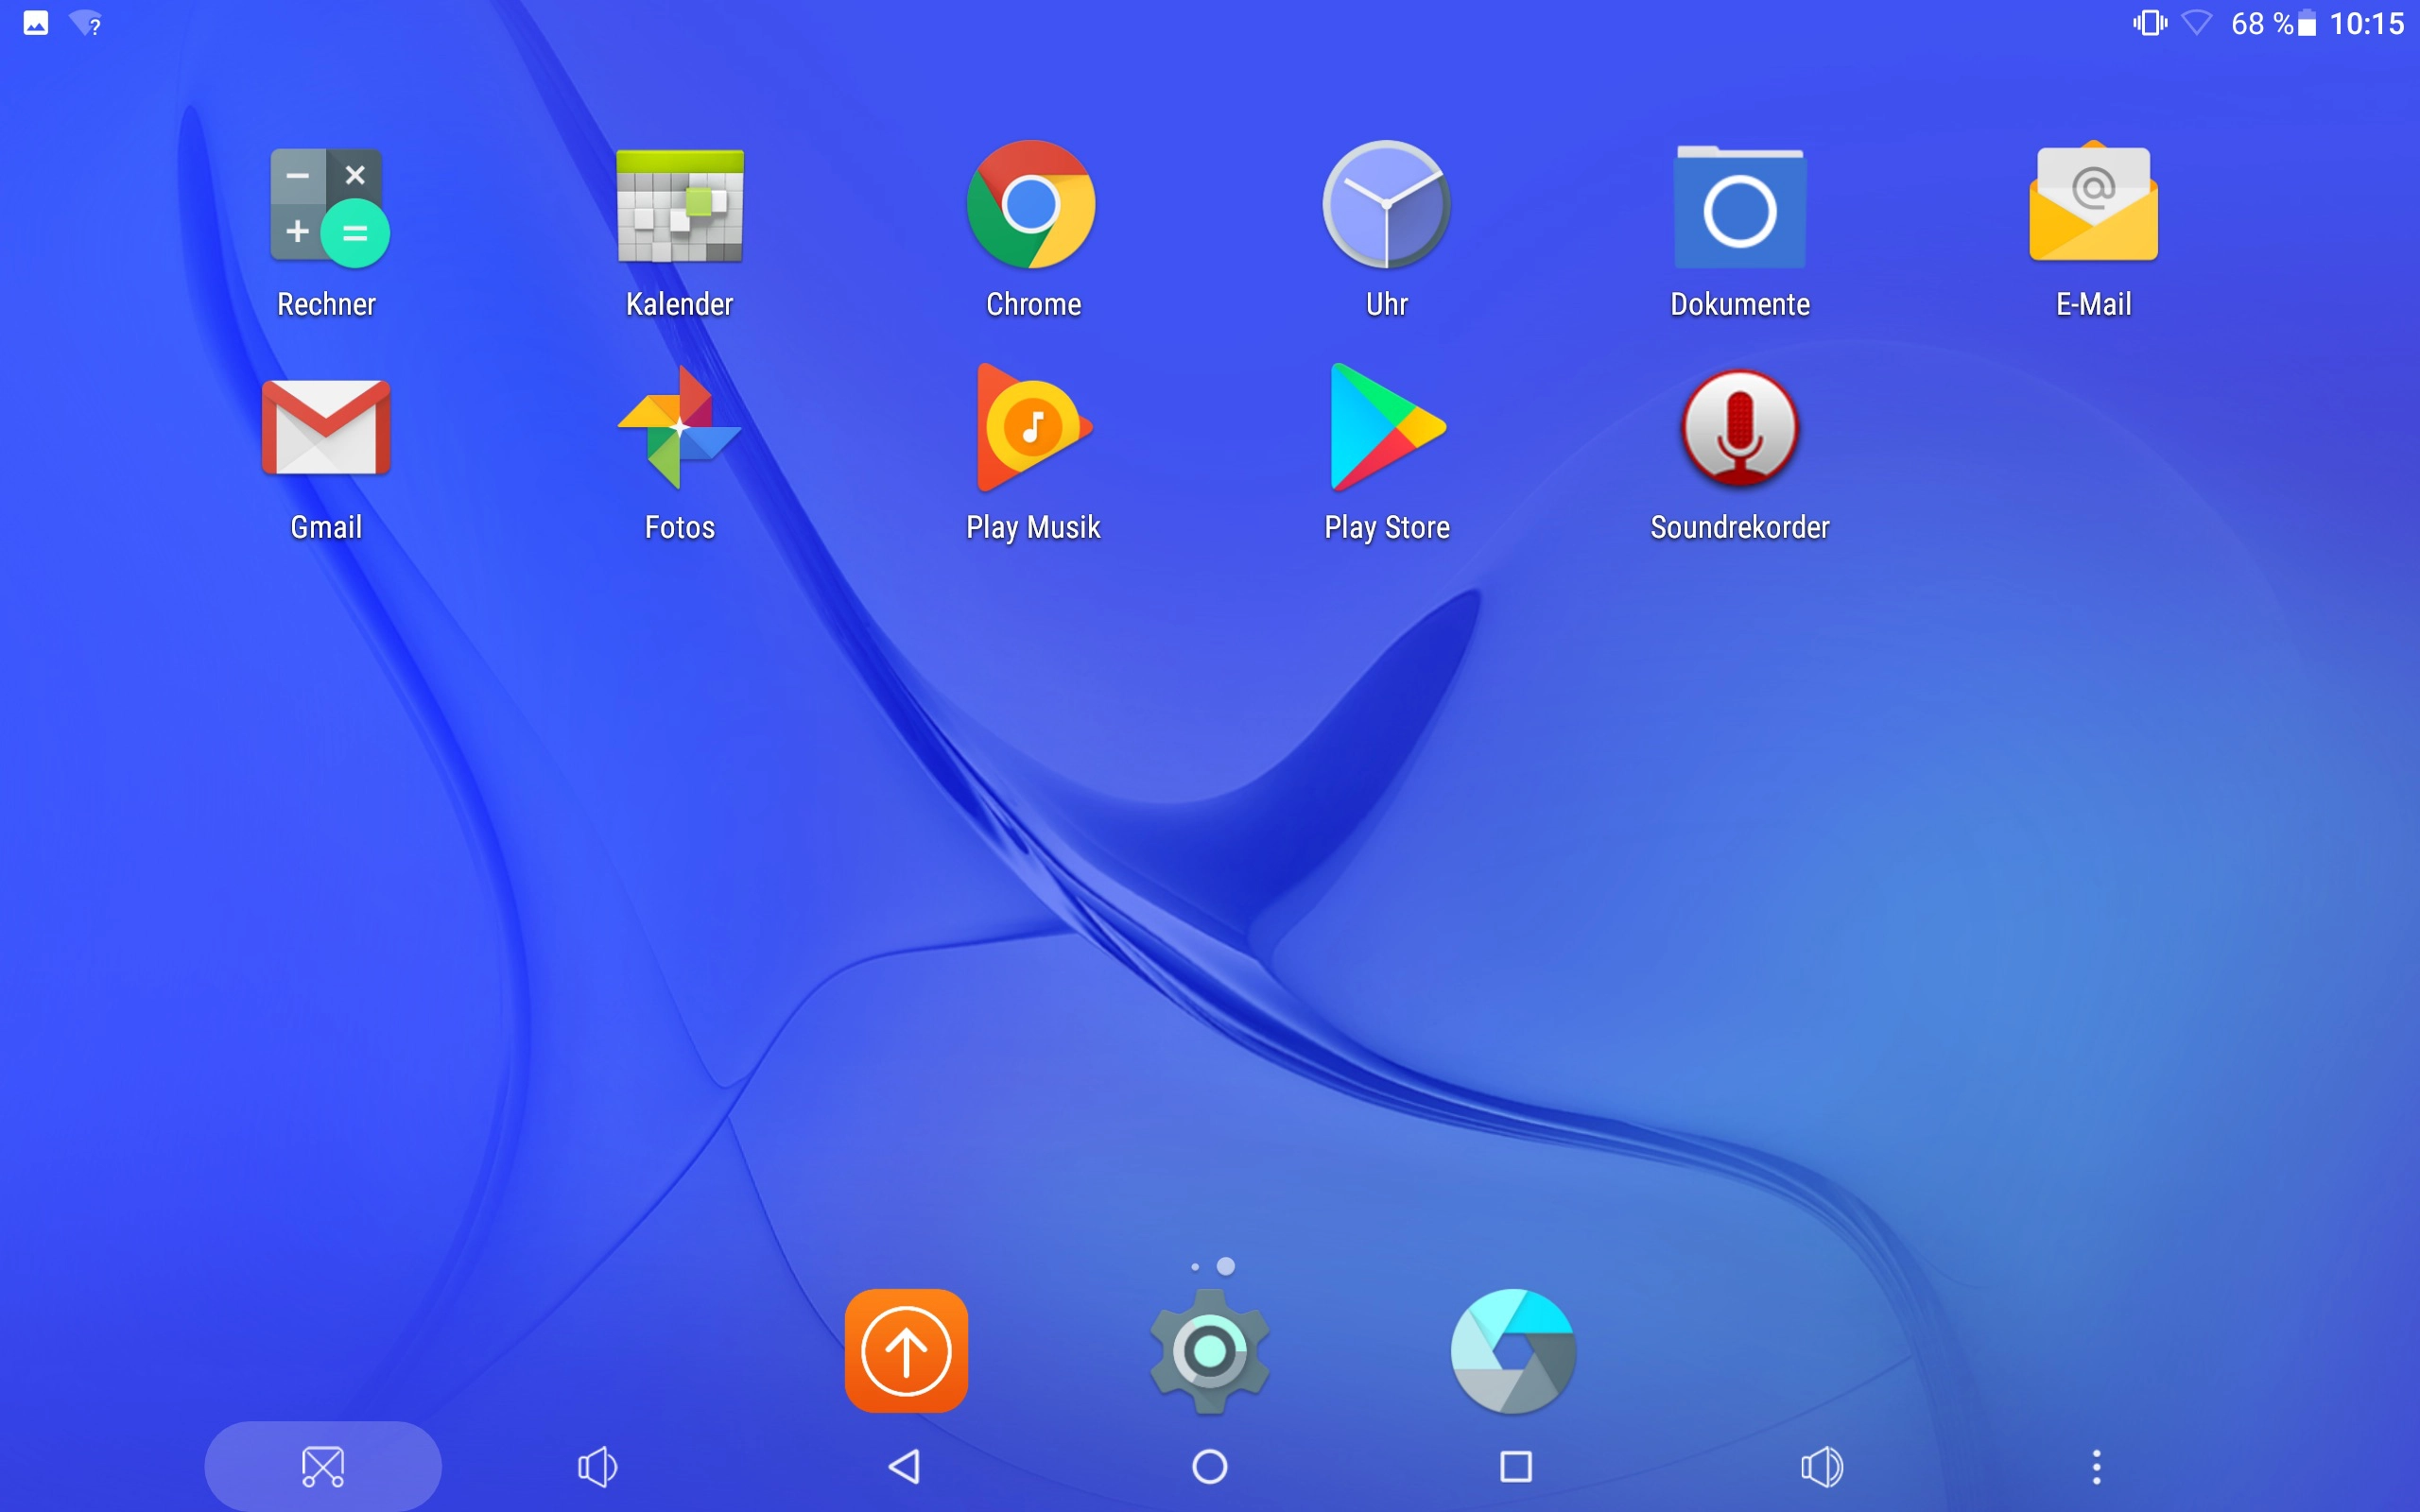Viewport: 2420px width, 1512px height.
Task: Start the Soundrekorder app
Action: [x=1740, y=428]
